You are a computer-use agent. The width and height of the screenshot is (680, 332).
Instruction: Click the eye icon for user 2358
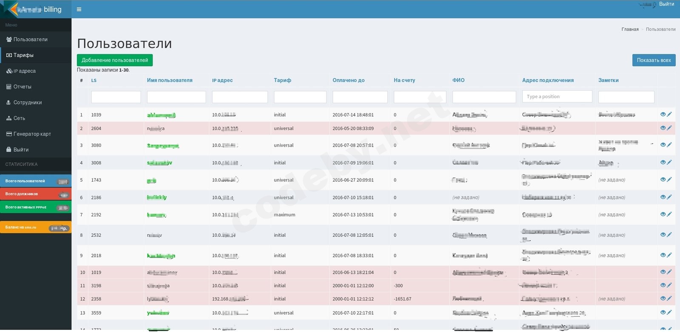[x=663, y=298]
